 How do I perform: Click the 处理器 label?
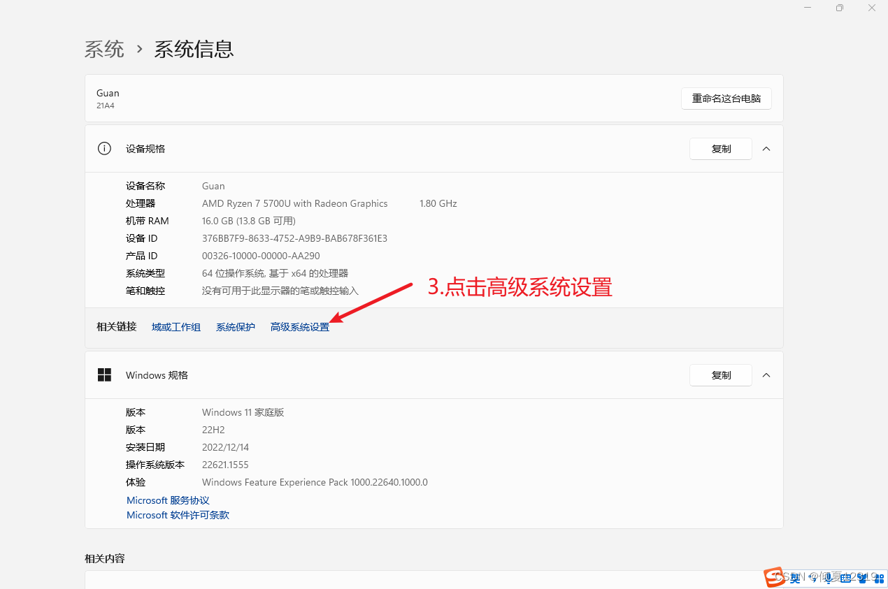click(x=141, y=203)
